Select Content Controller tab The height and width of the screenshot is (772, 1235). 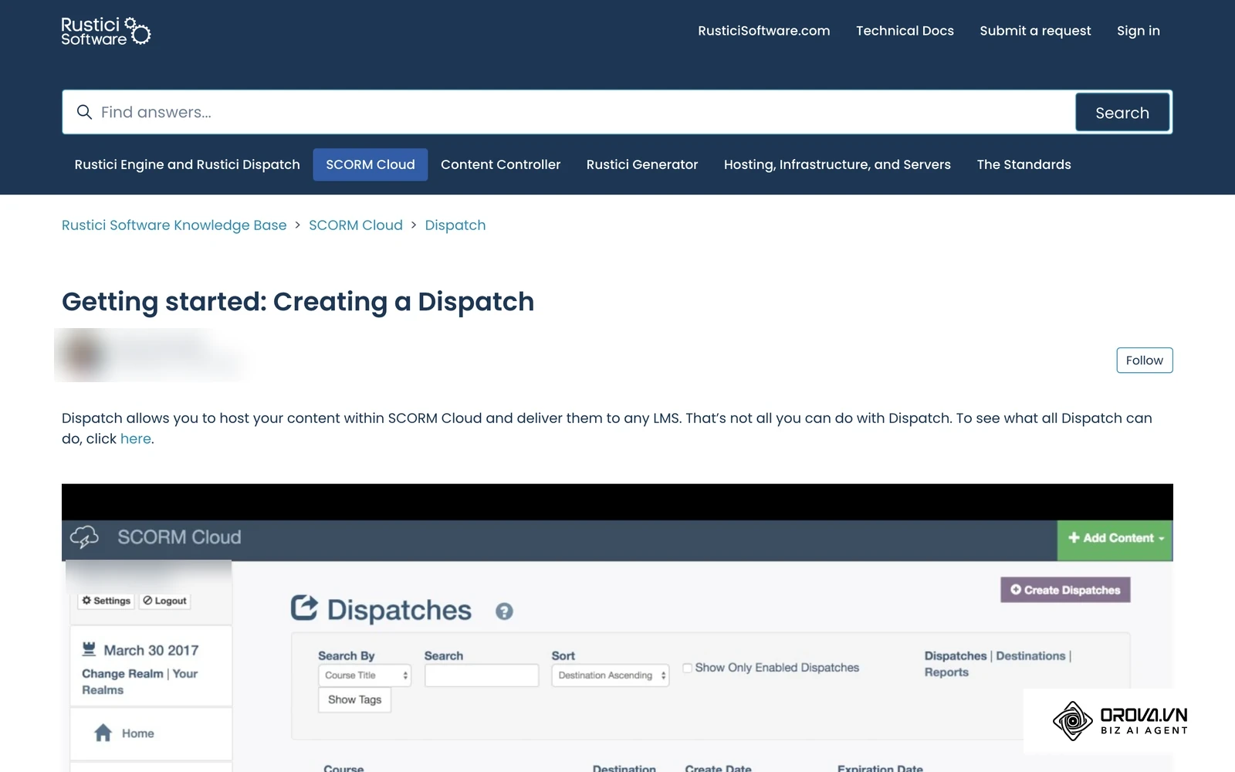point(501,164)
